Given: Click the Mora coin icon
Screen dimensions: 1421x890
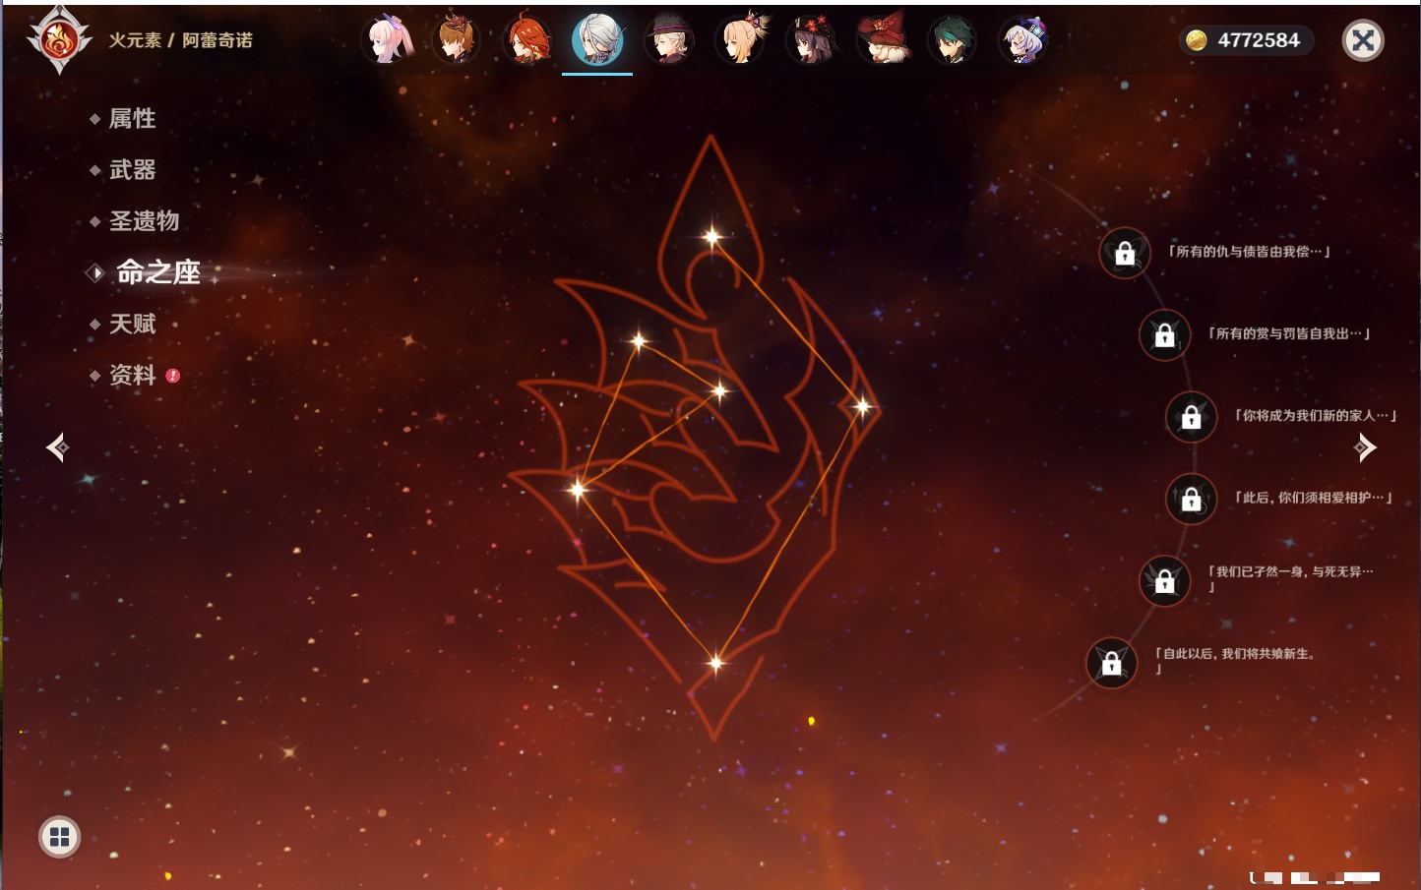Looking at the screenshot, I should [x=1197, y=40].
